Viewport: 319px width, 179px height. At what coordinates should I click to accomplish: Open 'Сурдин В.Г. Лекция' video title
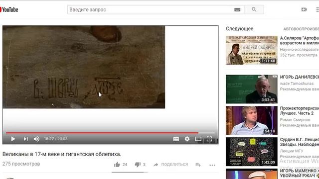299,142
